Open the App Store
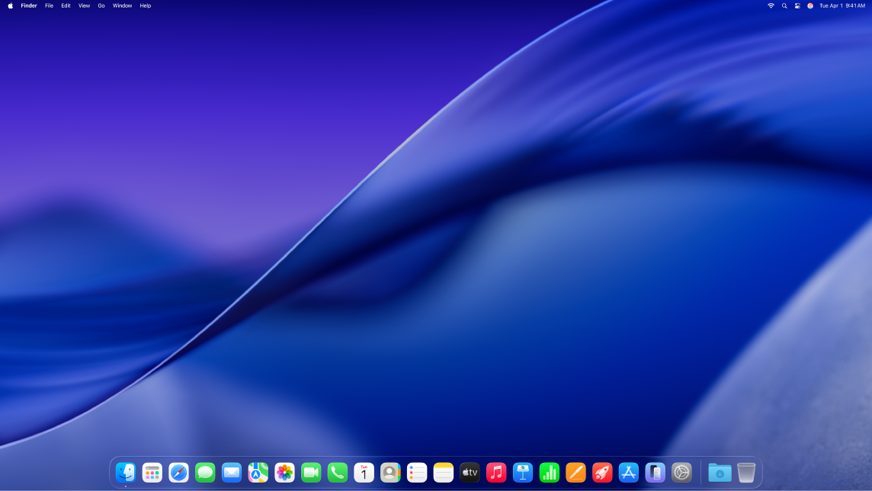 pos(628,473)
